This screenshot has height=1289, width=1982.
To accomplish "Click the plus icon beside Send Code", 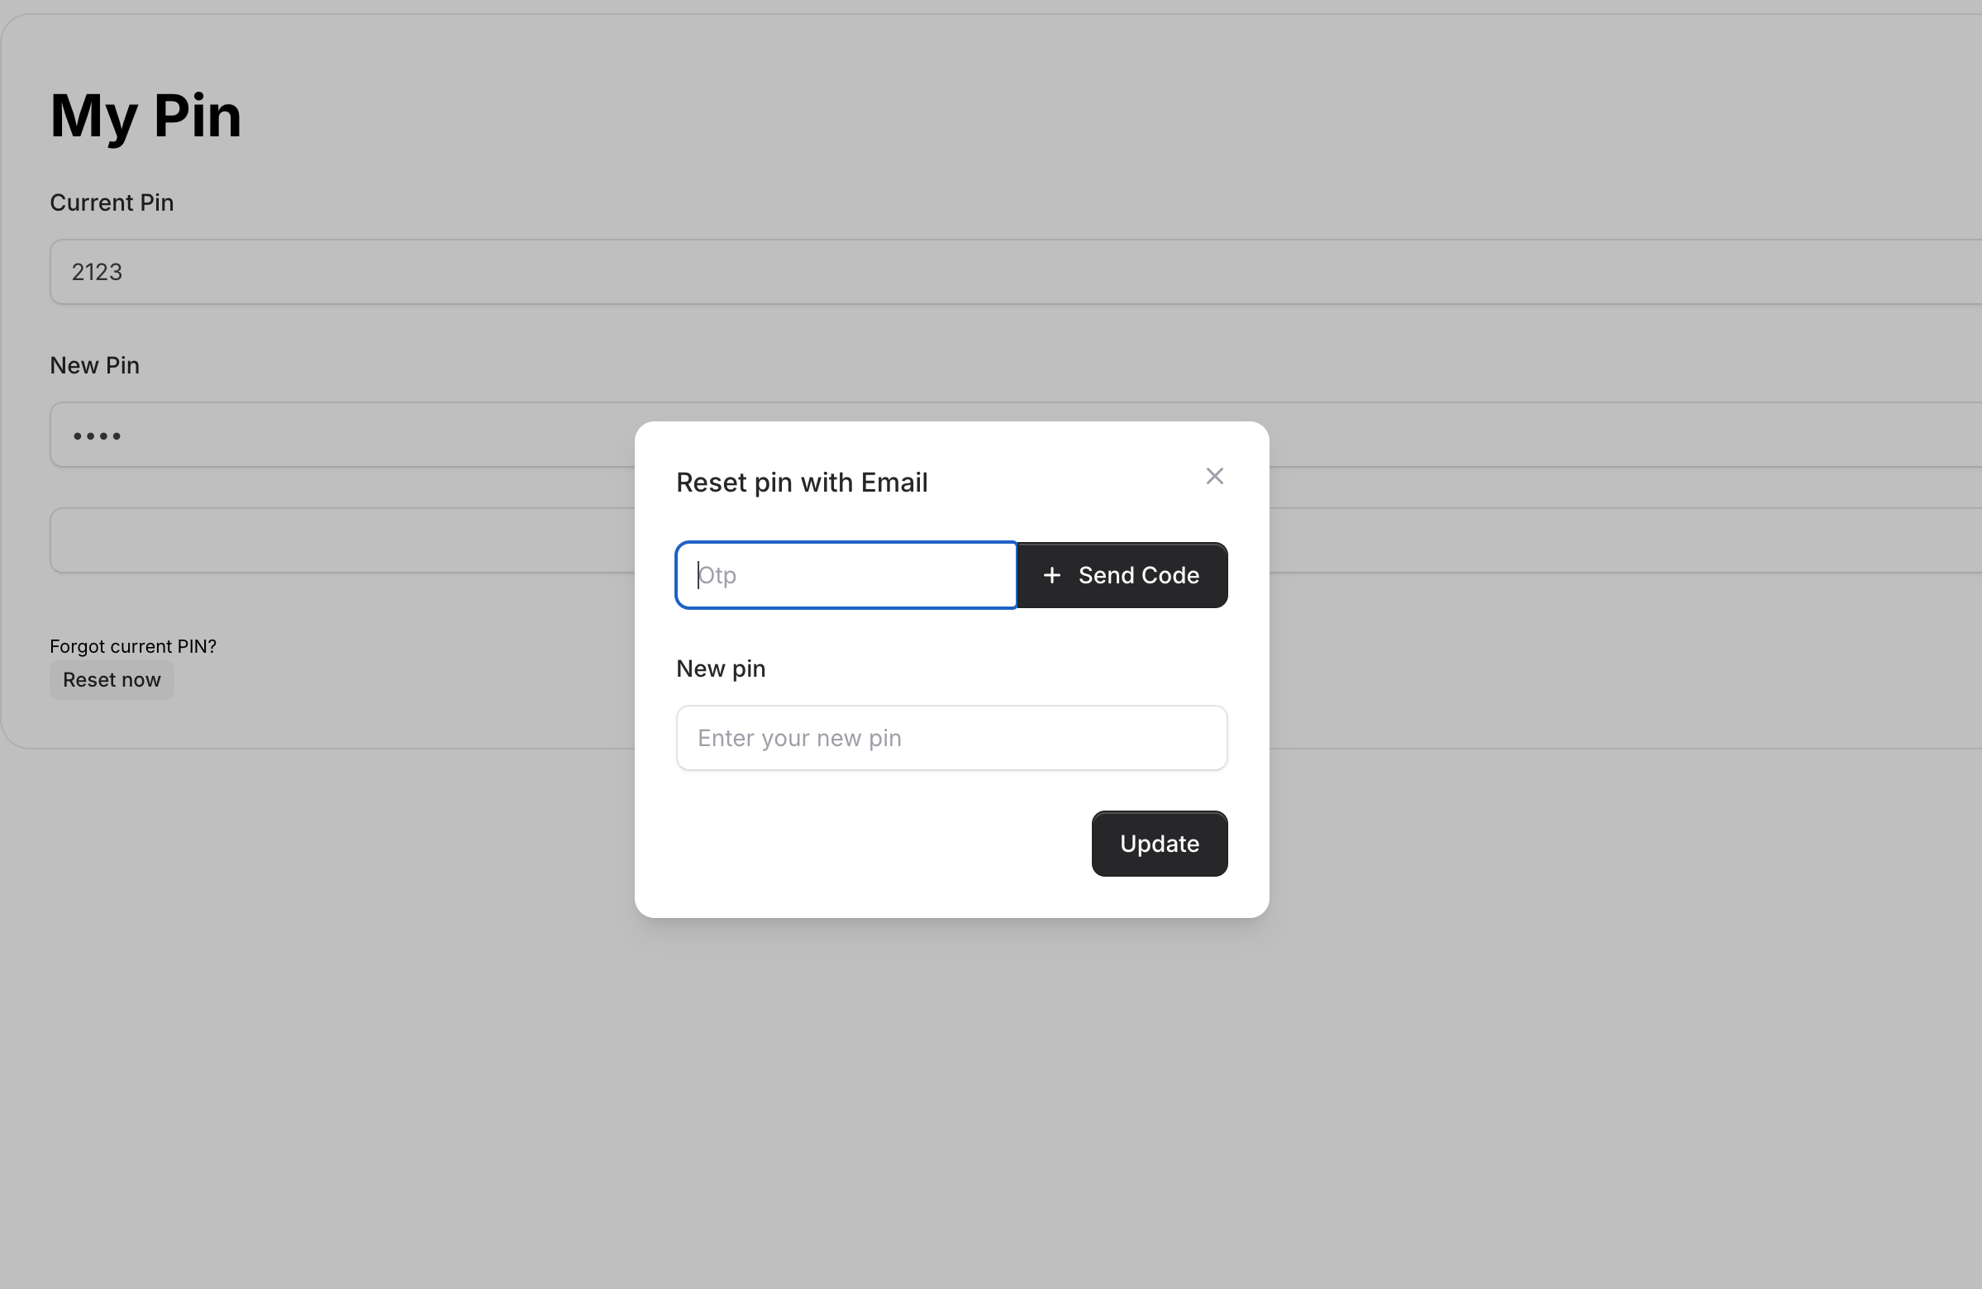I will (1052, 575).
